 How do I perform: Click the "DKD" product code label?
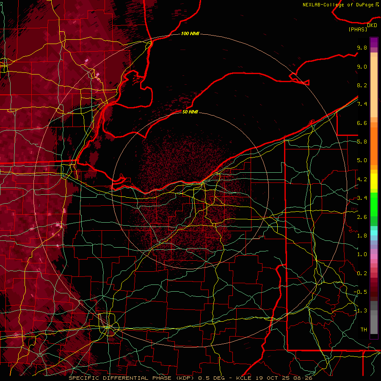point(372,25)
